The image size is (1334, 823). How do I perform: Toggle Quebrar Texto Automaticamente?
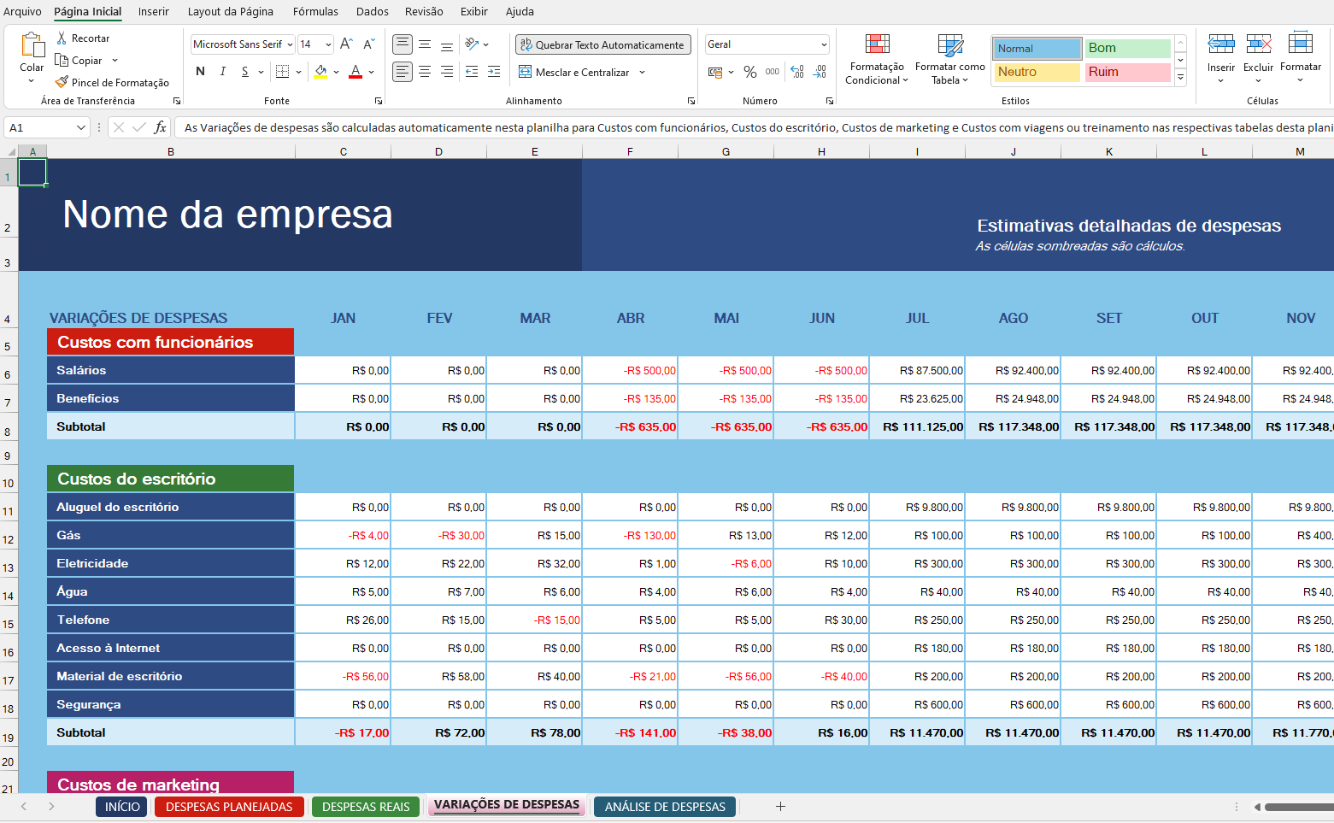tap(602, 44)
